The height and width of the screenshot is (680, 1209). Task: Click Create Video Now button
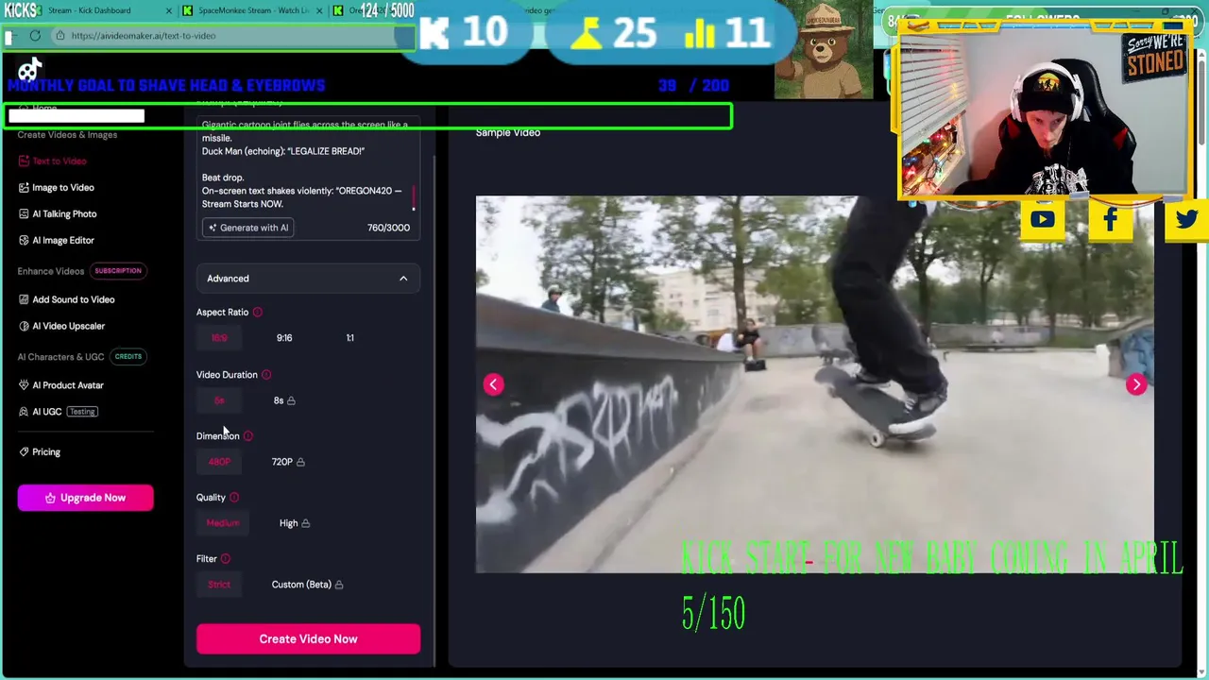(x=308, y=639)
